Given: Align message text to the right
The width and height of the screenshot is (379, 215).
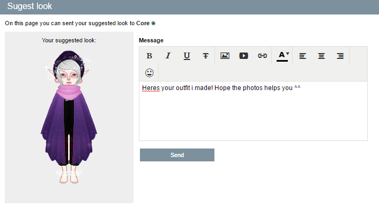Looking at the screenshot, I should (x=340, y=56).
